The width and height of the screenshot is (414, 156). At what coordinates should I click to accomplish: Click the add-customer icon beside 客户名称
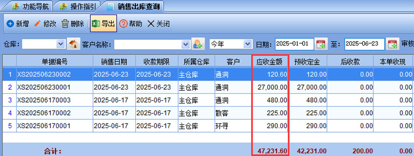(198, 44)
